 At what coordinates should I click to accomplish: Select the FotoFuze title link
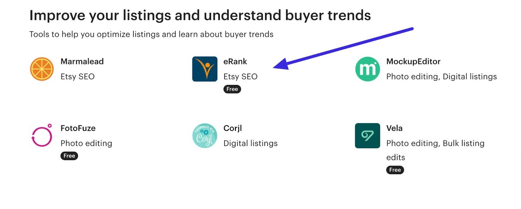[78, 128]
